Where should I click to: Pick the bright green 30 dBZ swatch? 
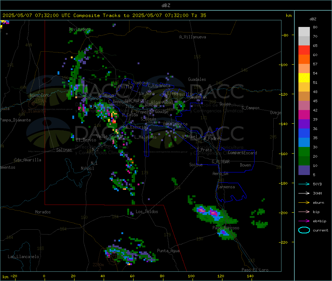(304, 151)
